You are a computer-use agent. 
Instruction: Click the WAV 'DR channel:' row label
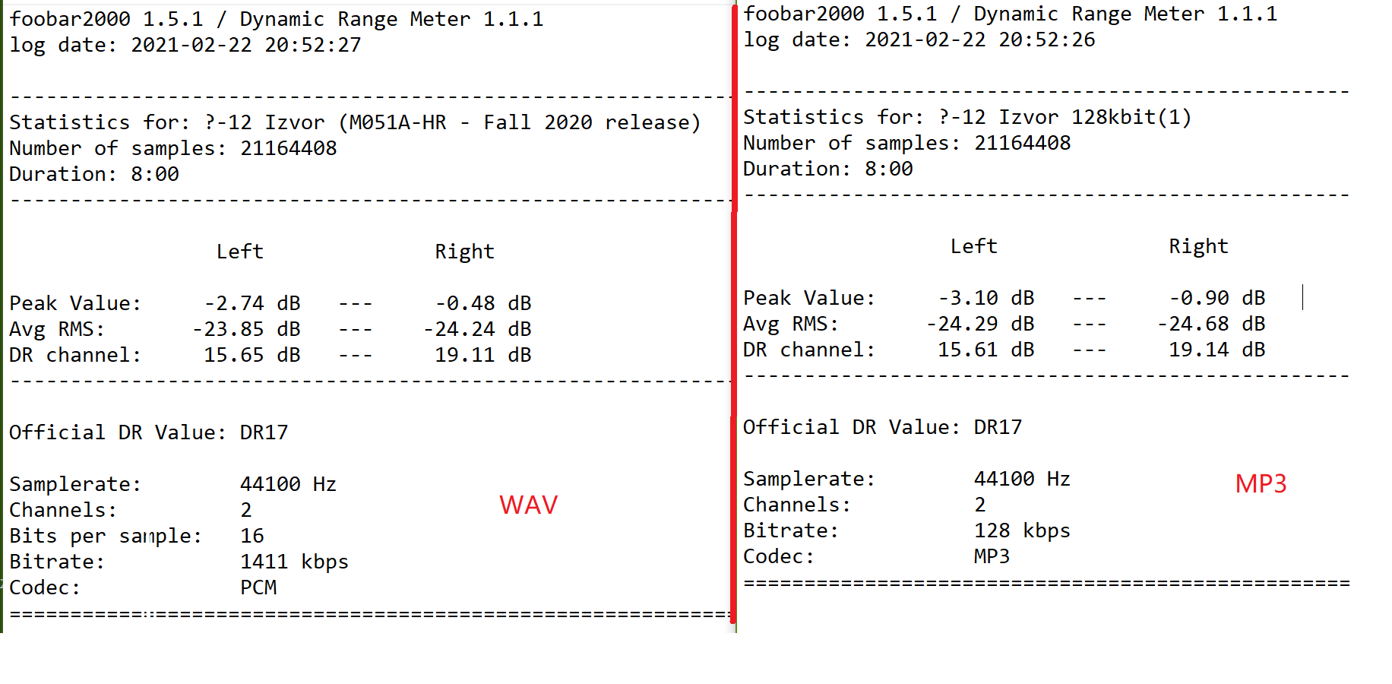[76, 355]
